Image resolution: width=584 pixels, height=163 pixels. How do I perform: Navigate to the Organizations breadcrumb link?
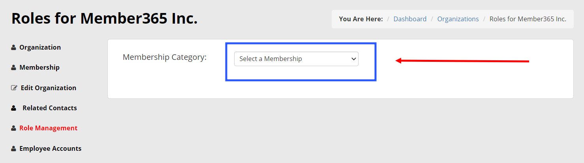pyautogui.click(x=458, y=19)
